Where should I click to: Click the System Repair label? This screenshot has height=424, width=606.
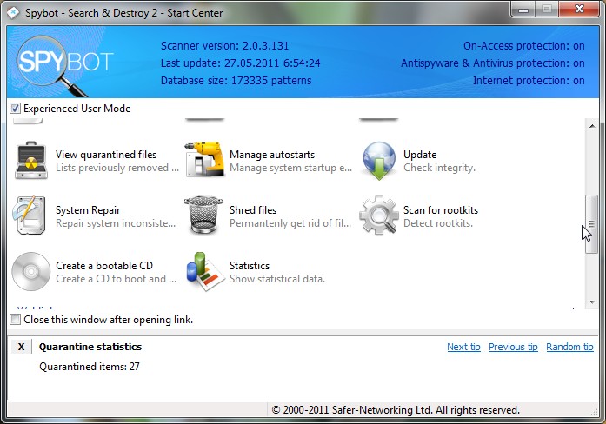tap(88, 210)
